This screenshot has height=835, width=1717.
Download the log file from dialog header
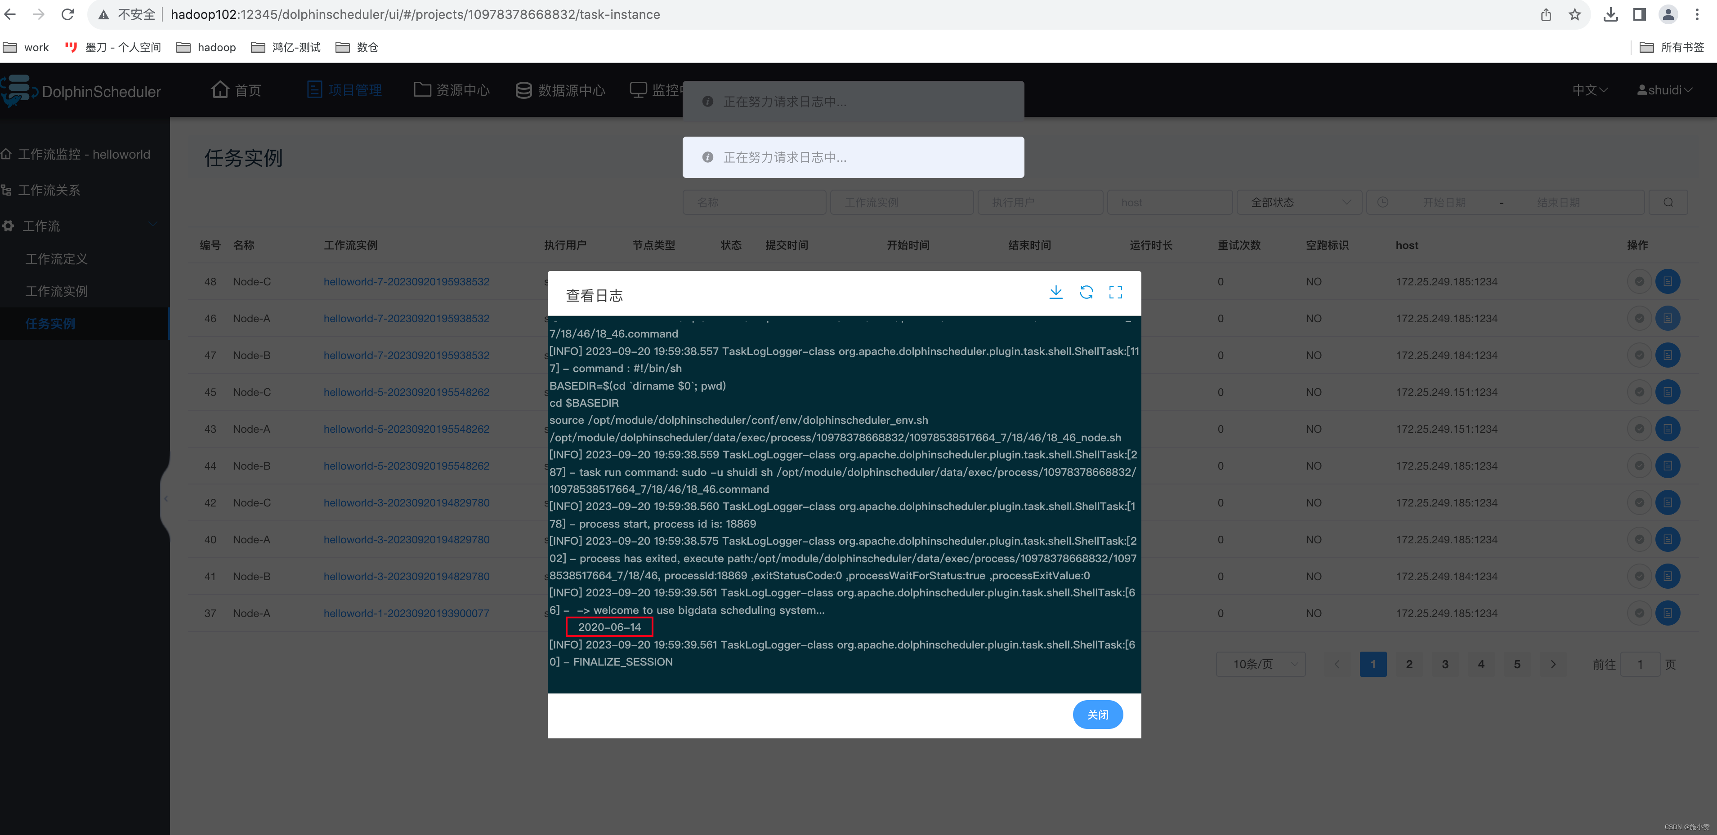point(1055,292)
